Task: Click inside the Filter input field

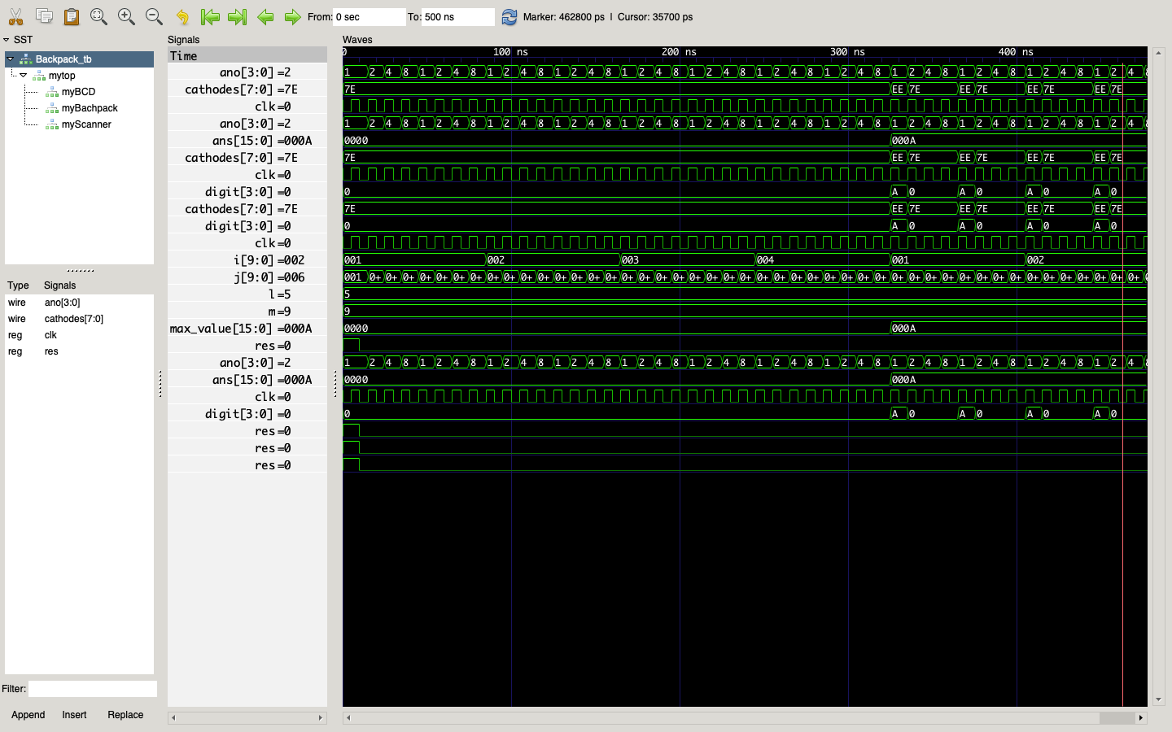Action: (x=92, y=689)
